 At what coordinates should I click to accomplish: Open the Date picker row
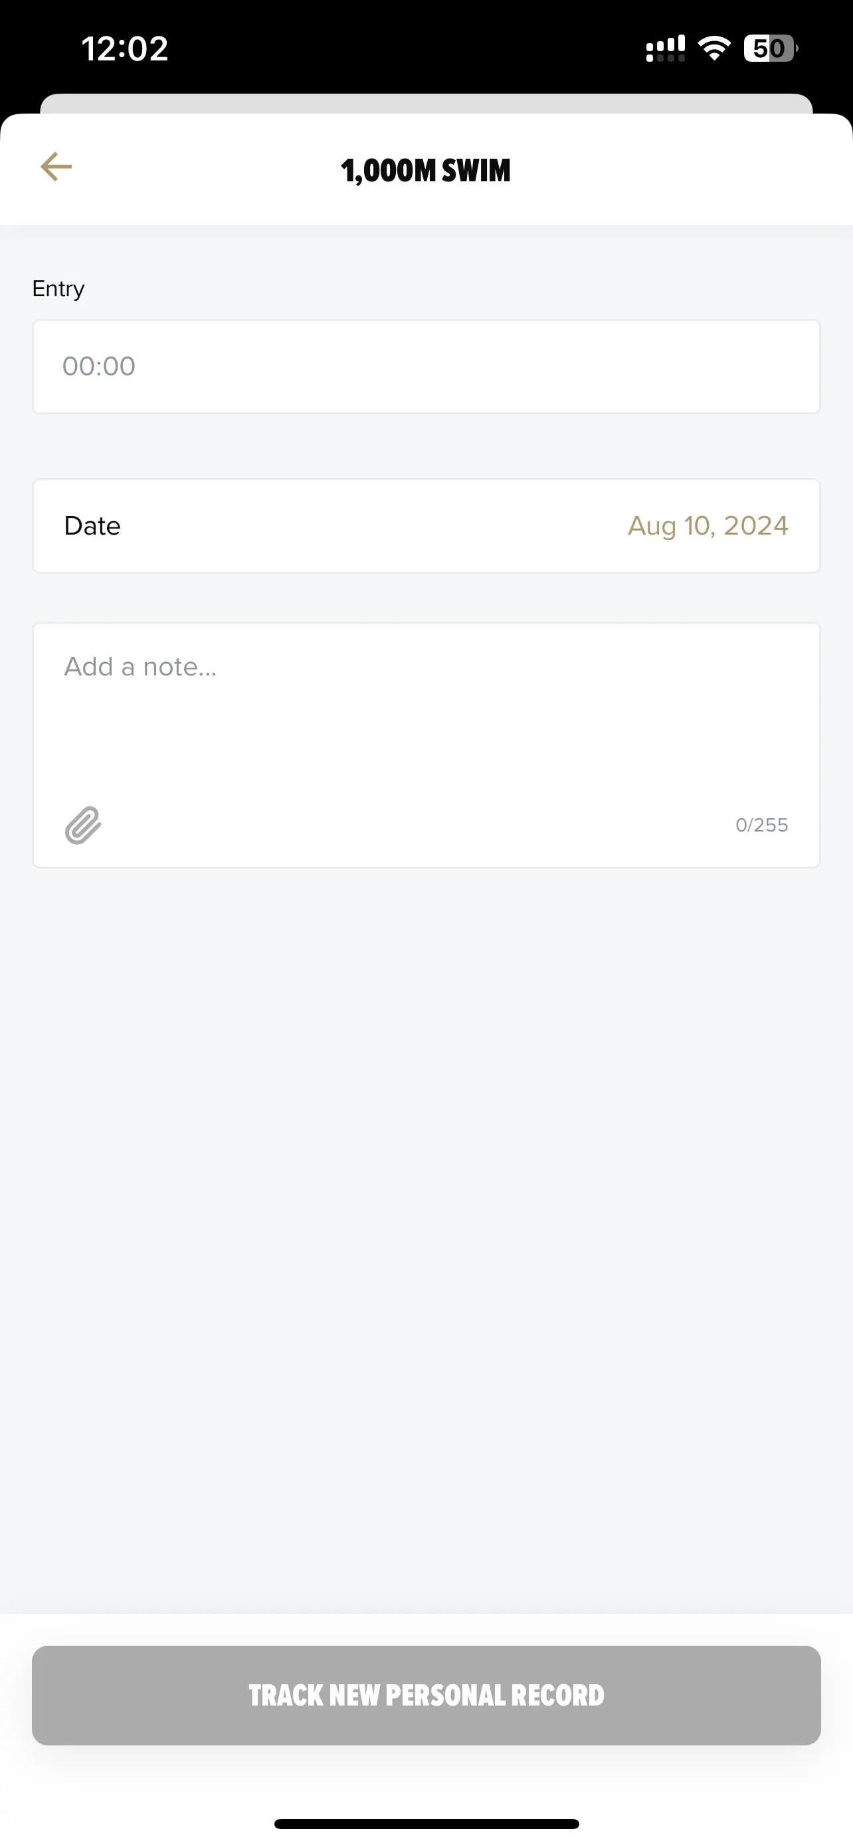click(x=426, y=526)
